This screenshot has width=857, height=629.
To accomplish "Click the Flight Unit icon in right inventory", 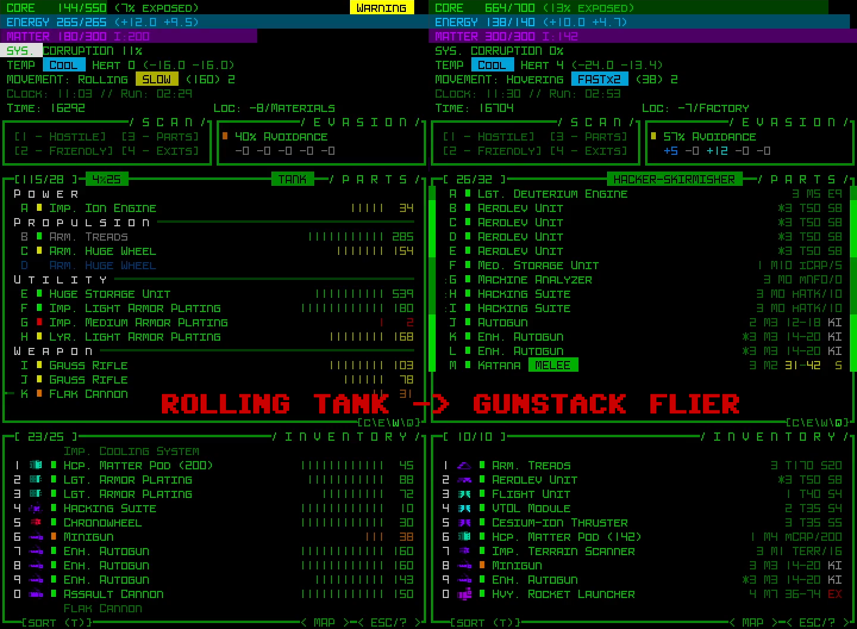I will tap(464, 494).
